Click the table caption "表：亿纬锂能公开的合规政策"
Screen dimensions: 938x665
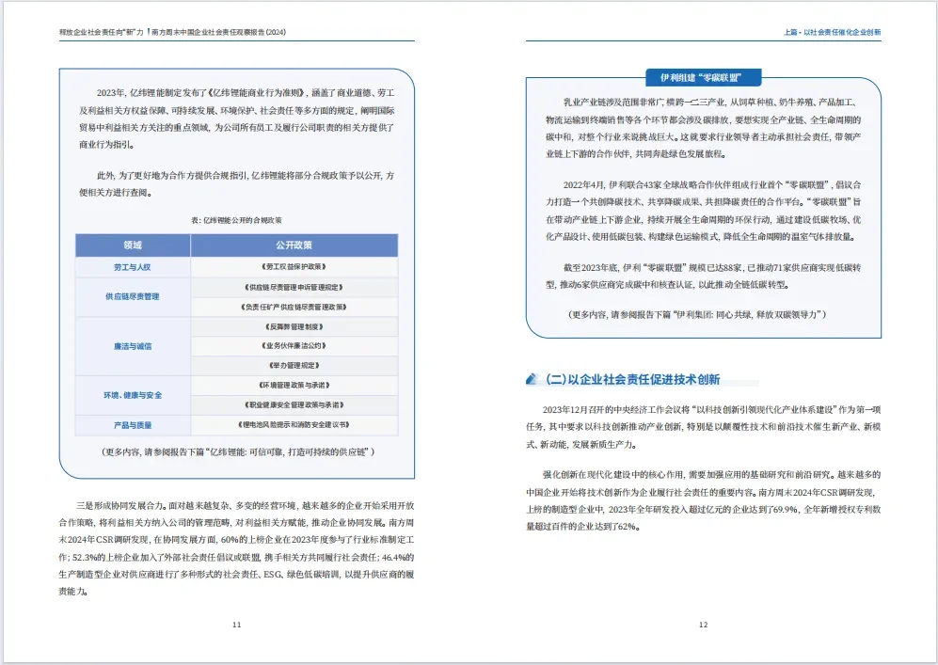click(x=236, y=220)
